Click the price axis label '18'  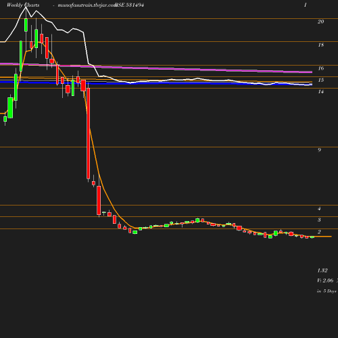click(x=320, y=45)
